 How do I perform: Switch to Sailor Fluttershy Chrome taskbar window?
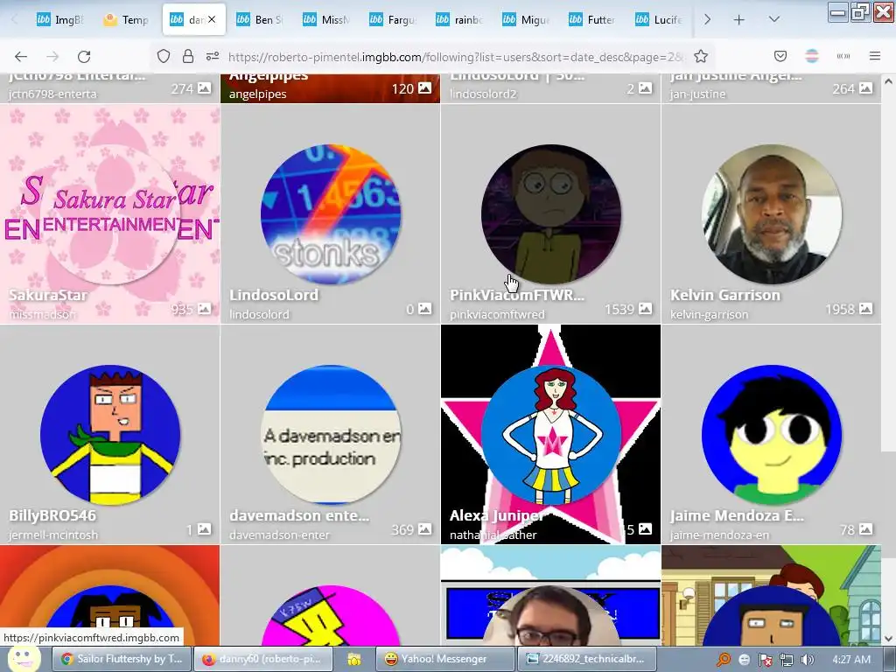[x=122, y=659]
